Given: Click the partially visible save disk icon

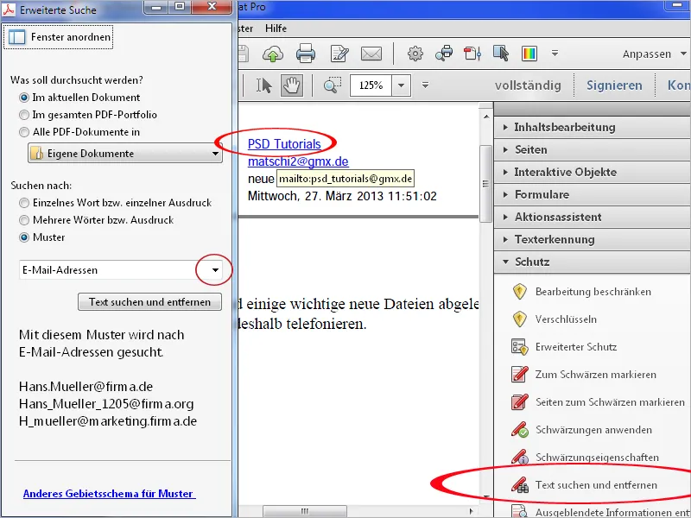Looking at the screenshot, I should (x=244, y=54).
